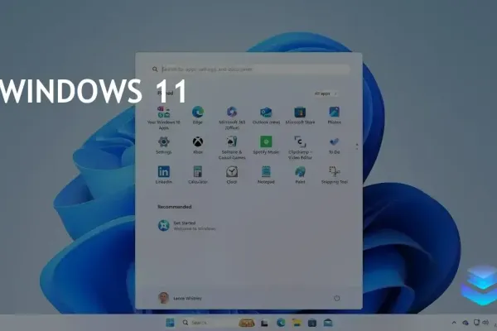Open Microsoft Store from pinned apps
This screenshot has width=497, height=331.
300,115
